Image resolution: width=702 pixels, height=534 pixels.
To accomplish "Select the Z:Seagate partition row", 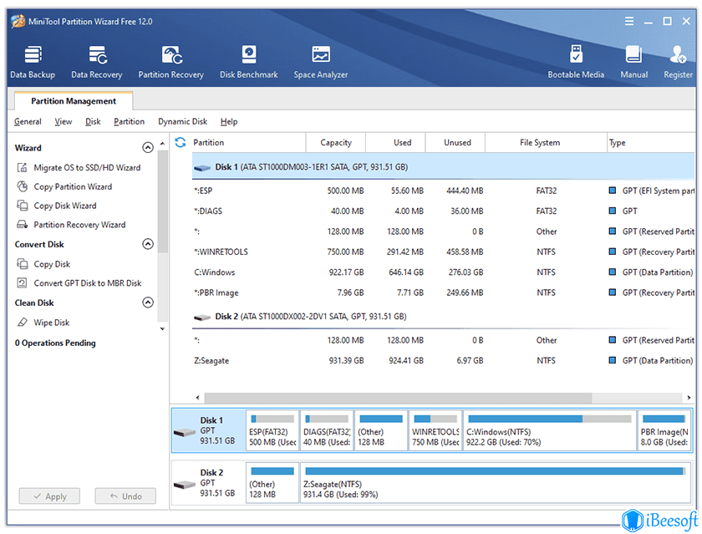I will coord(443,360).
